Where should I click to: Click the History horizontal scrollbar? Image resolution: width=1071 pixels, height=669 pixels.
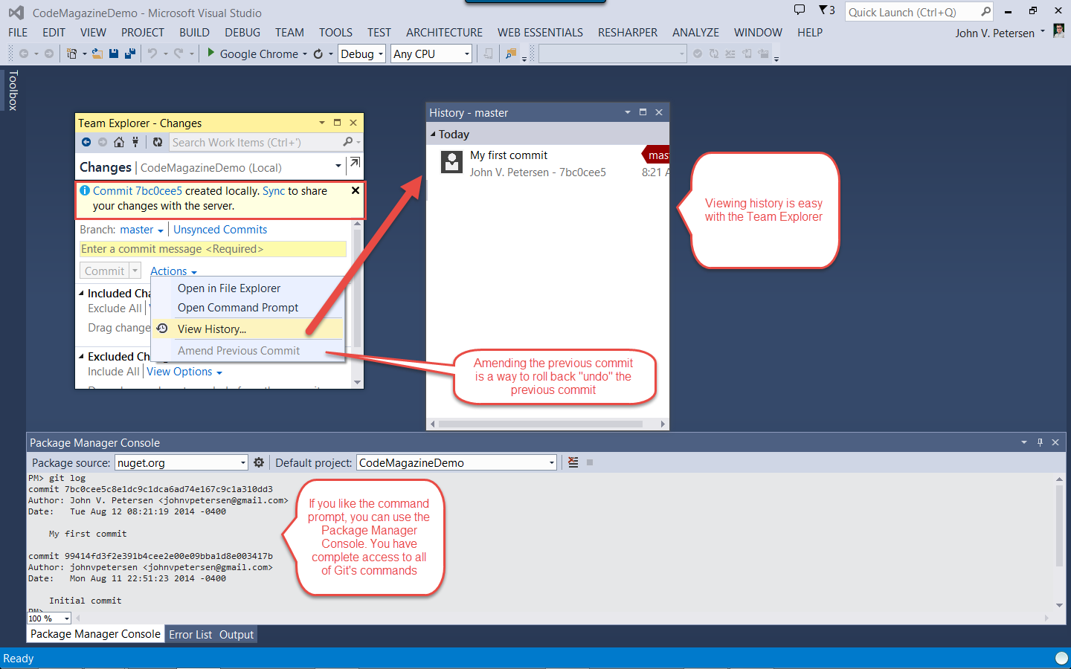point(547,424)
